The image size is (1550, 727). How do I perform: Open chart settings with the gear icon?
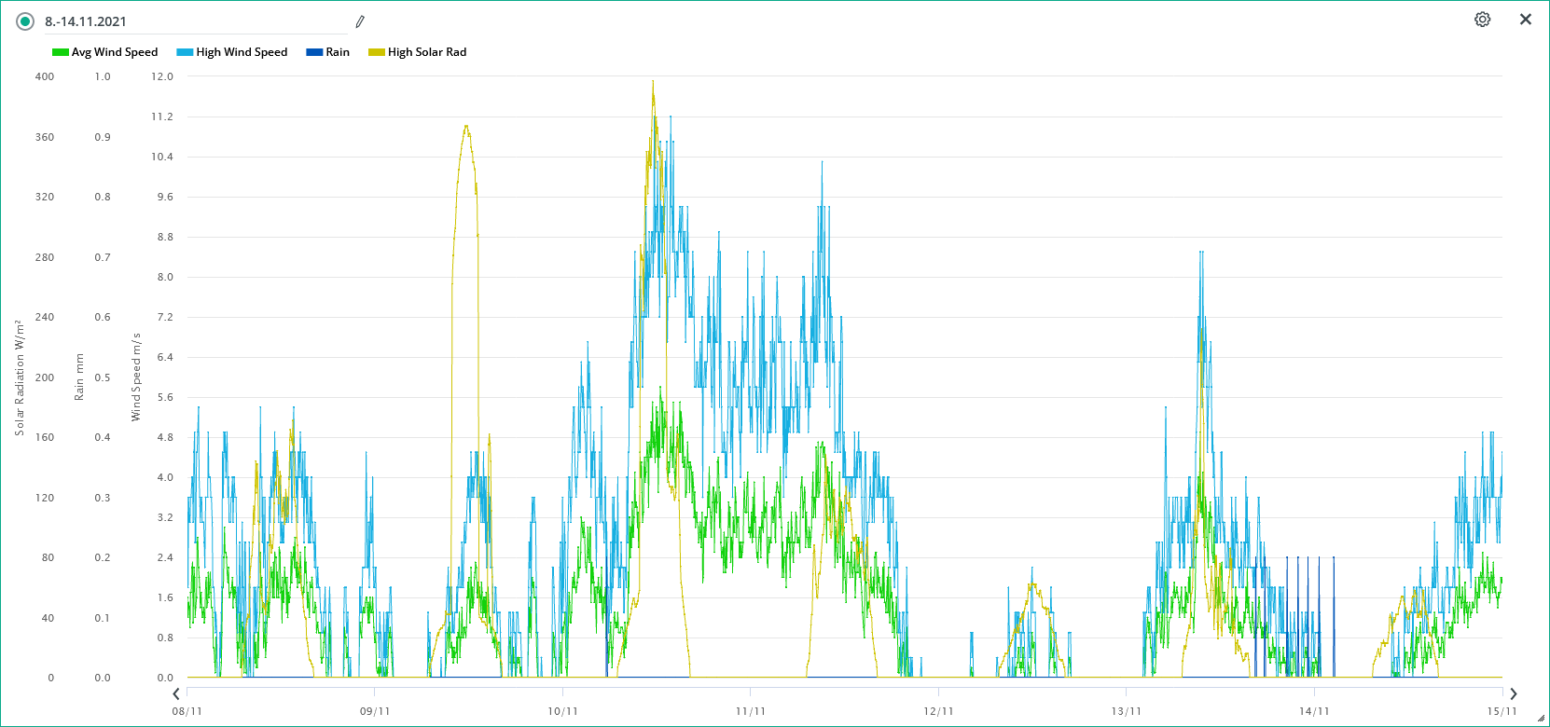pos(1482,20)
